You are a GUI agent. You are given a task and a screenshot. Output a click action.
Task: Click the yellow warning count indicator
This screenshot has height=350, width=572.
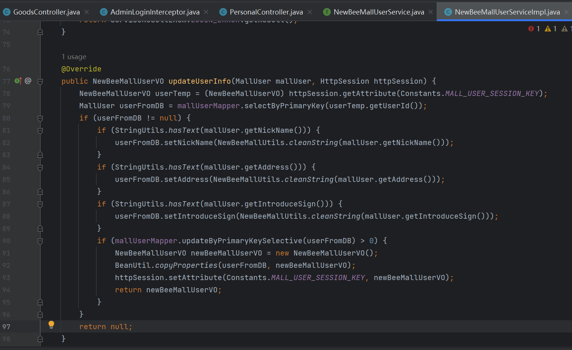pyautogui.click(x=551, y=29)
